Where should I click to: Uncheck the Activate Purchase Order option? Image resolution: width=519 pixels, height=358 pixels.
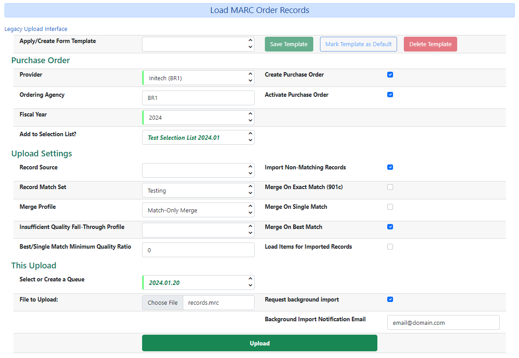tap(390, 95)
